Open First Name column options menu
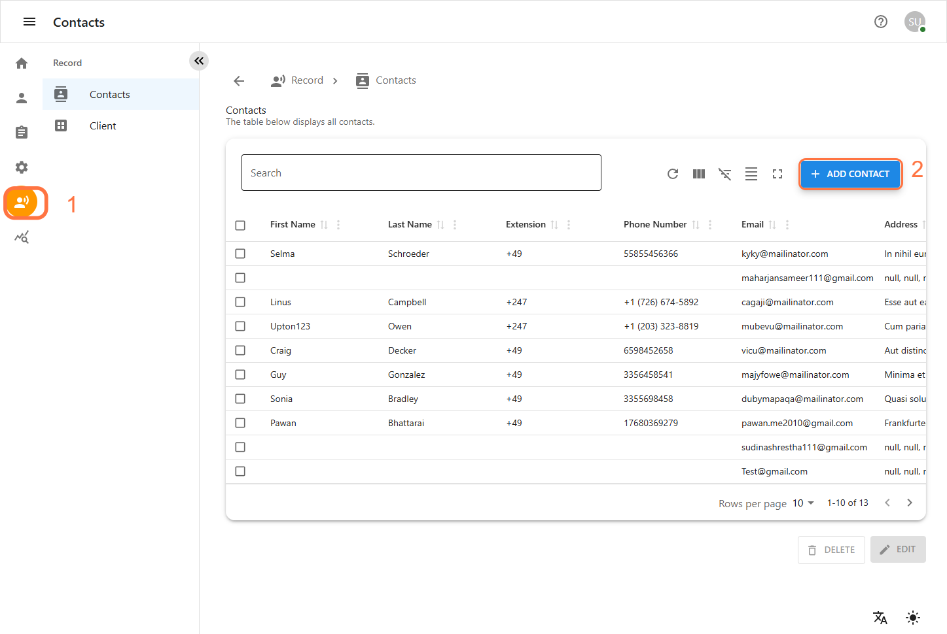Screen dimensions: 947x634 pos(338,225)
